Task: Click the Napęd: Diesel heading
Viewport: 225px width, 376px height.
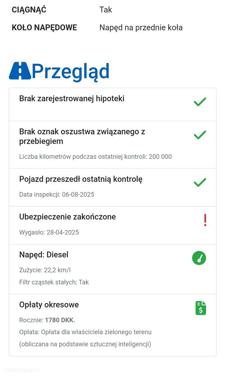Action: click(x=43, y=255)
